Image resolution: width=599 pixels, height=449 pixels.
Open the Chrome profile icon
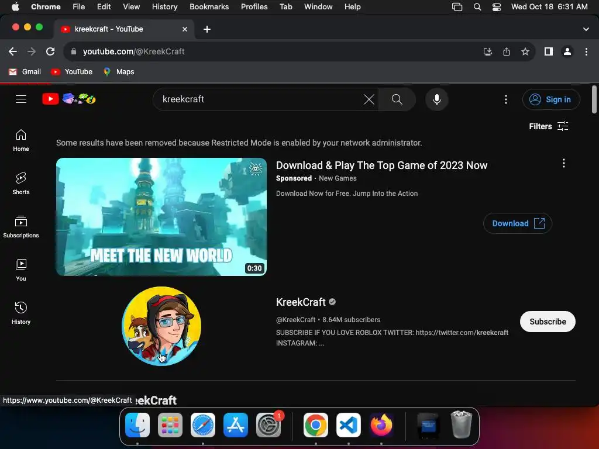[567, 51]
